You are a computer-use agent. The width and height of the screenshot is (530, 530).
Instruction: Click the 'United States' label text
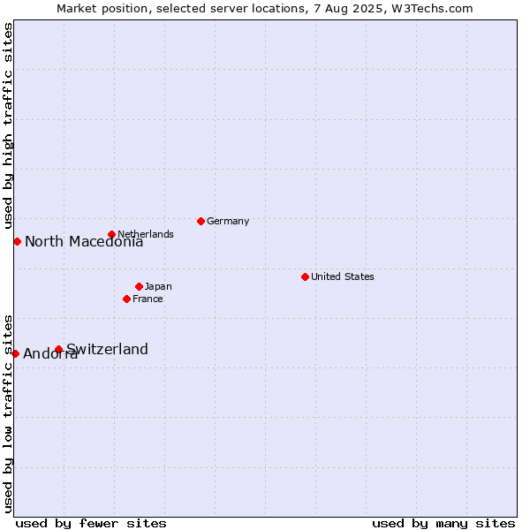click(343, 276)
